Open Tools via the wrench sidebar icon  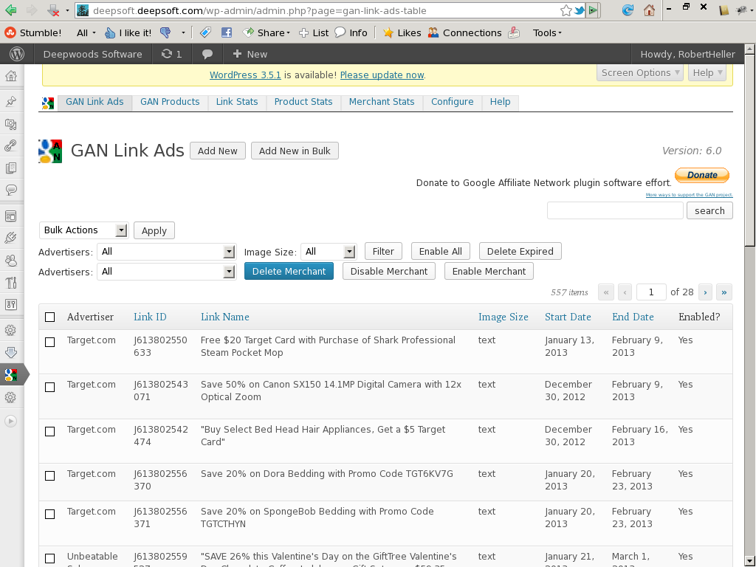click(10, 283)
